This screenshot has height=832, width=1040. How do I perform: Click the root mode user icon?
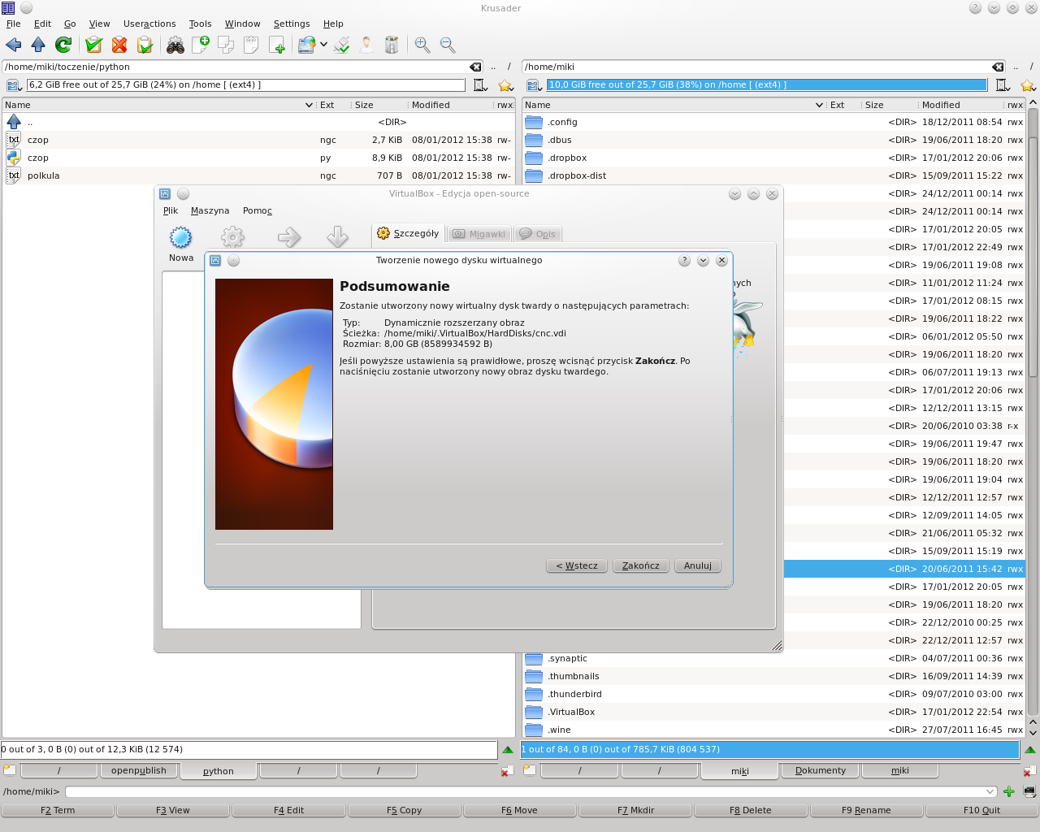pos(367,45)
